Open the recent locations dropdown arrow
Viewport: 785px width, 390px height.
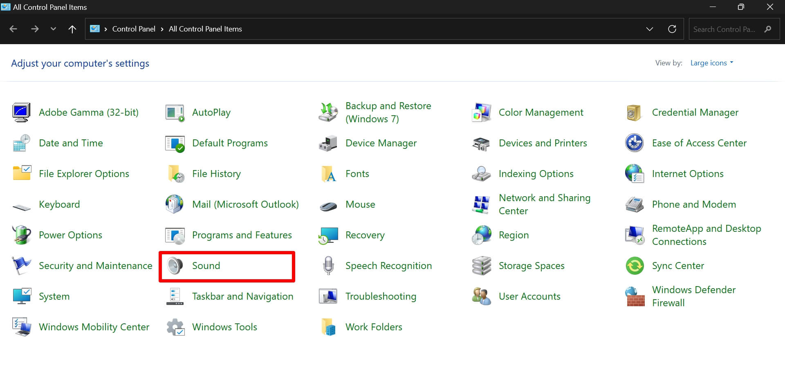pos(53,29)
